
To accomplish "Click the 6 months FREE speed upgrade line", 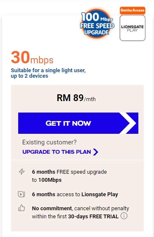I will (69, 176).
